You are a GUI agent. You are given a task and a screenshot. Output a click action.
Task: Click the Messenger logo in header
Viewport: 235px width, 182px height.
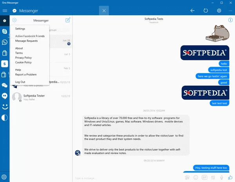pyautogui.click(x=14, y=11)
